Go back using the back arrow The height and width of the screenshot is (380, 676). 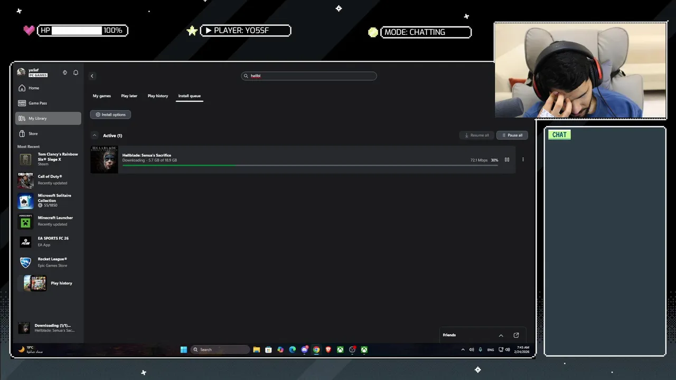tap(92, 76)
